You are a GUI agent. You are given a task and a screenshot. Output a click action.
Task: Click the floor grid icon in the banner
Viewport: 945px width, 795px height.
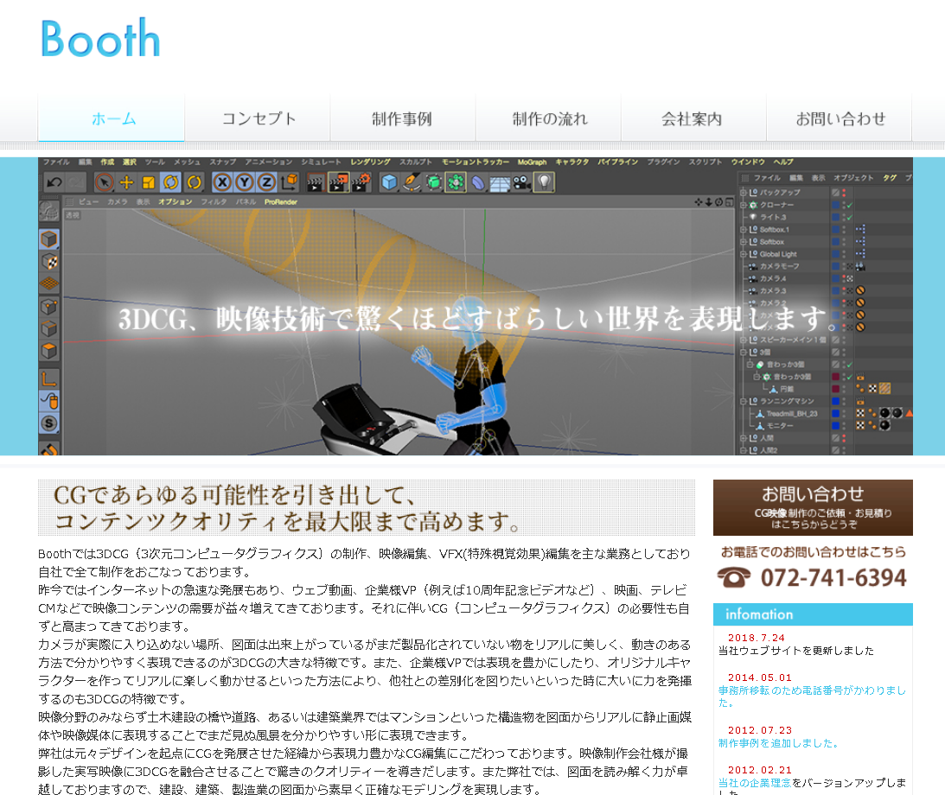click(x=500, y=183)
